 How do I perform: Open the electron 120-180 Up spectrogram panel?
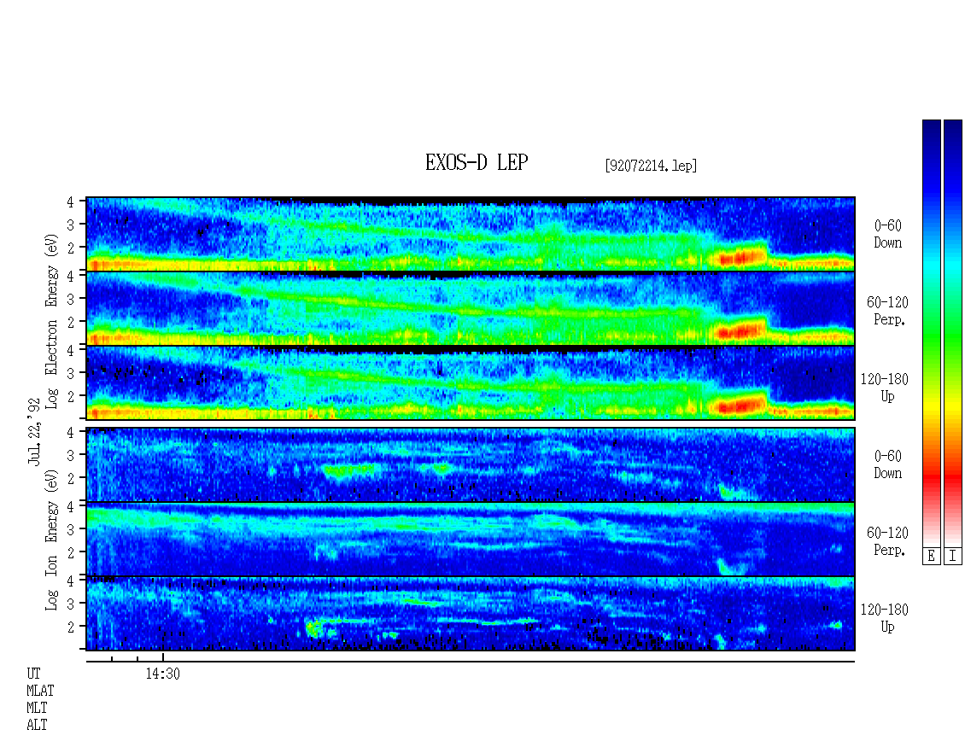[471, 382]
